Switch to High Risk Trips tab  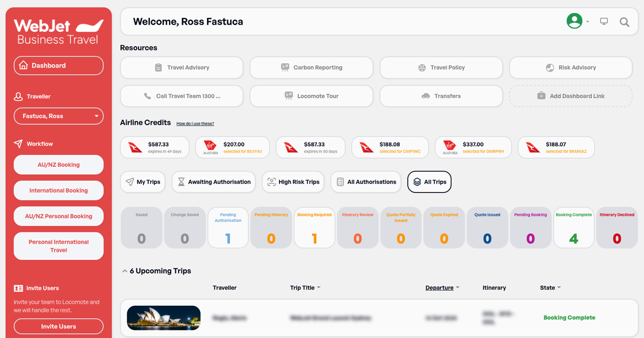[293, 182]
